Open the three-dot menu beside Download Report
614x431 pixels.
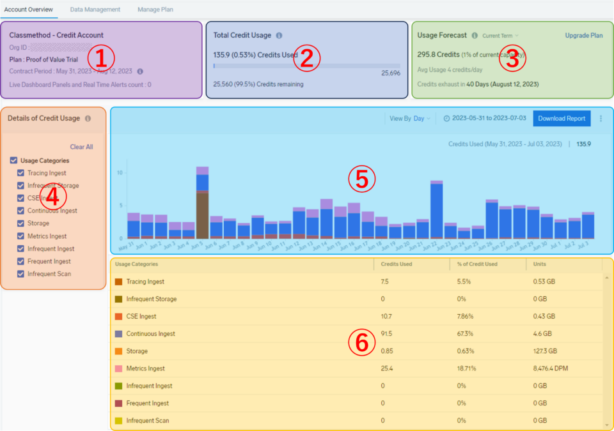coord(601,118)
